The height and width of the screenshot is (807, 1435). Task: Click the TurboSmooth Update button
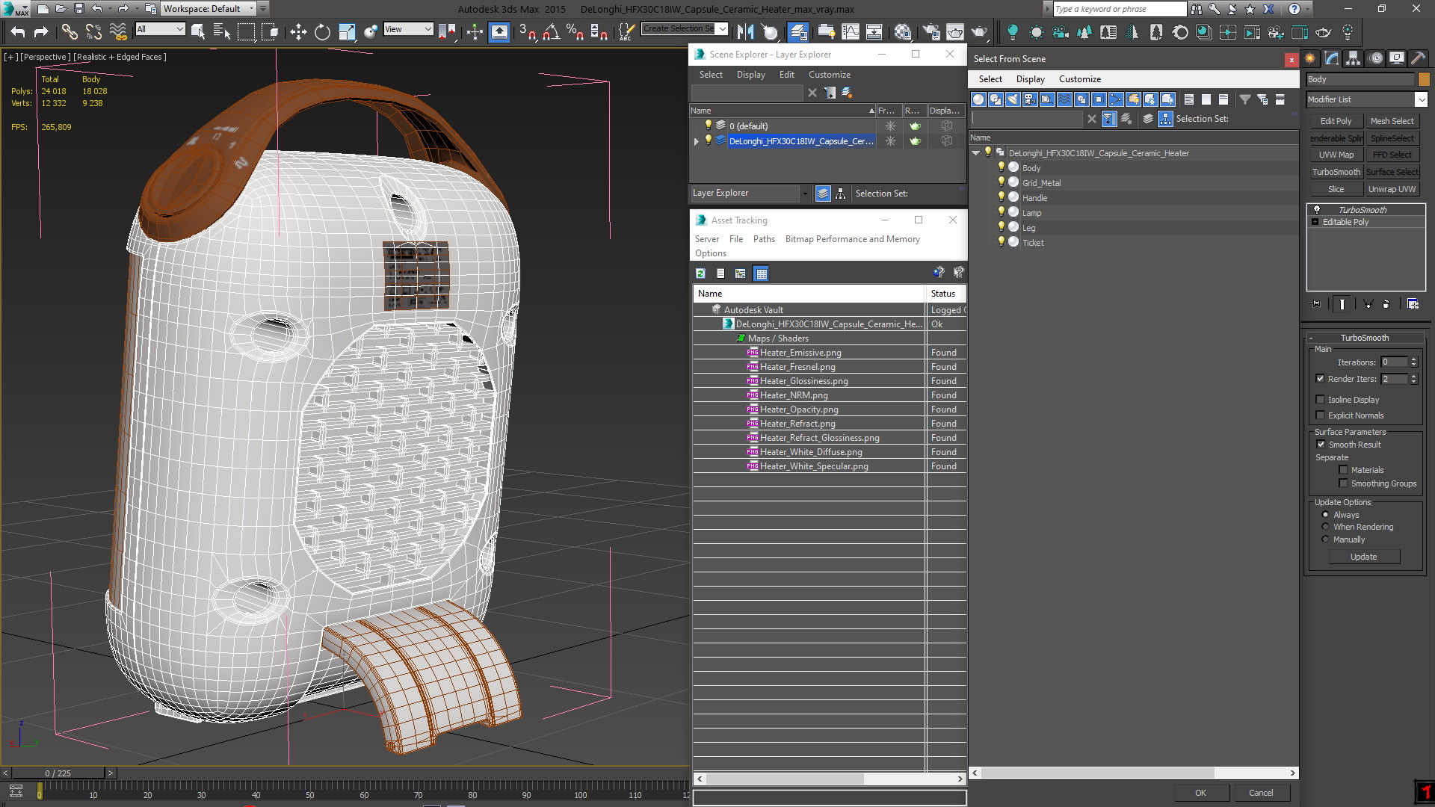(x=1363, y=557)
